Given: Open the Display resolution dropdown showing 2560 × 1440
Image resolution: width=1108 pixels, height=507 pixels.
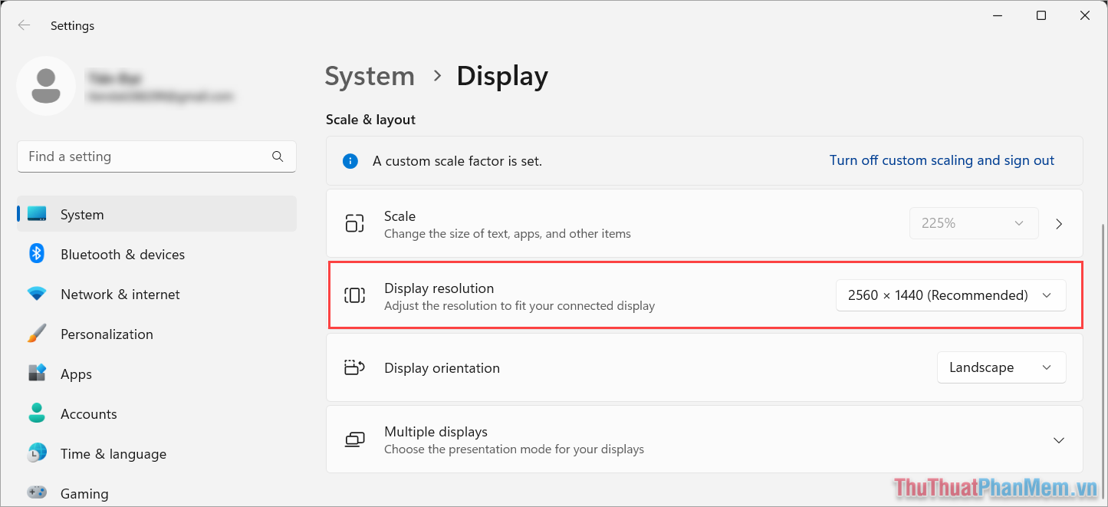Looking at the screenshot, I should coord(950,295).
